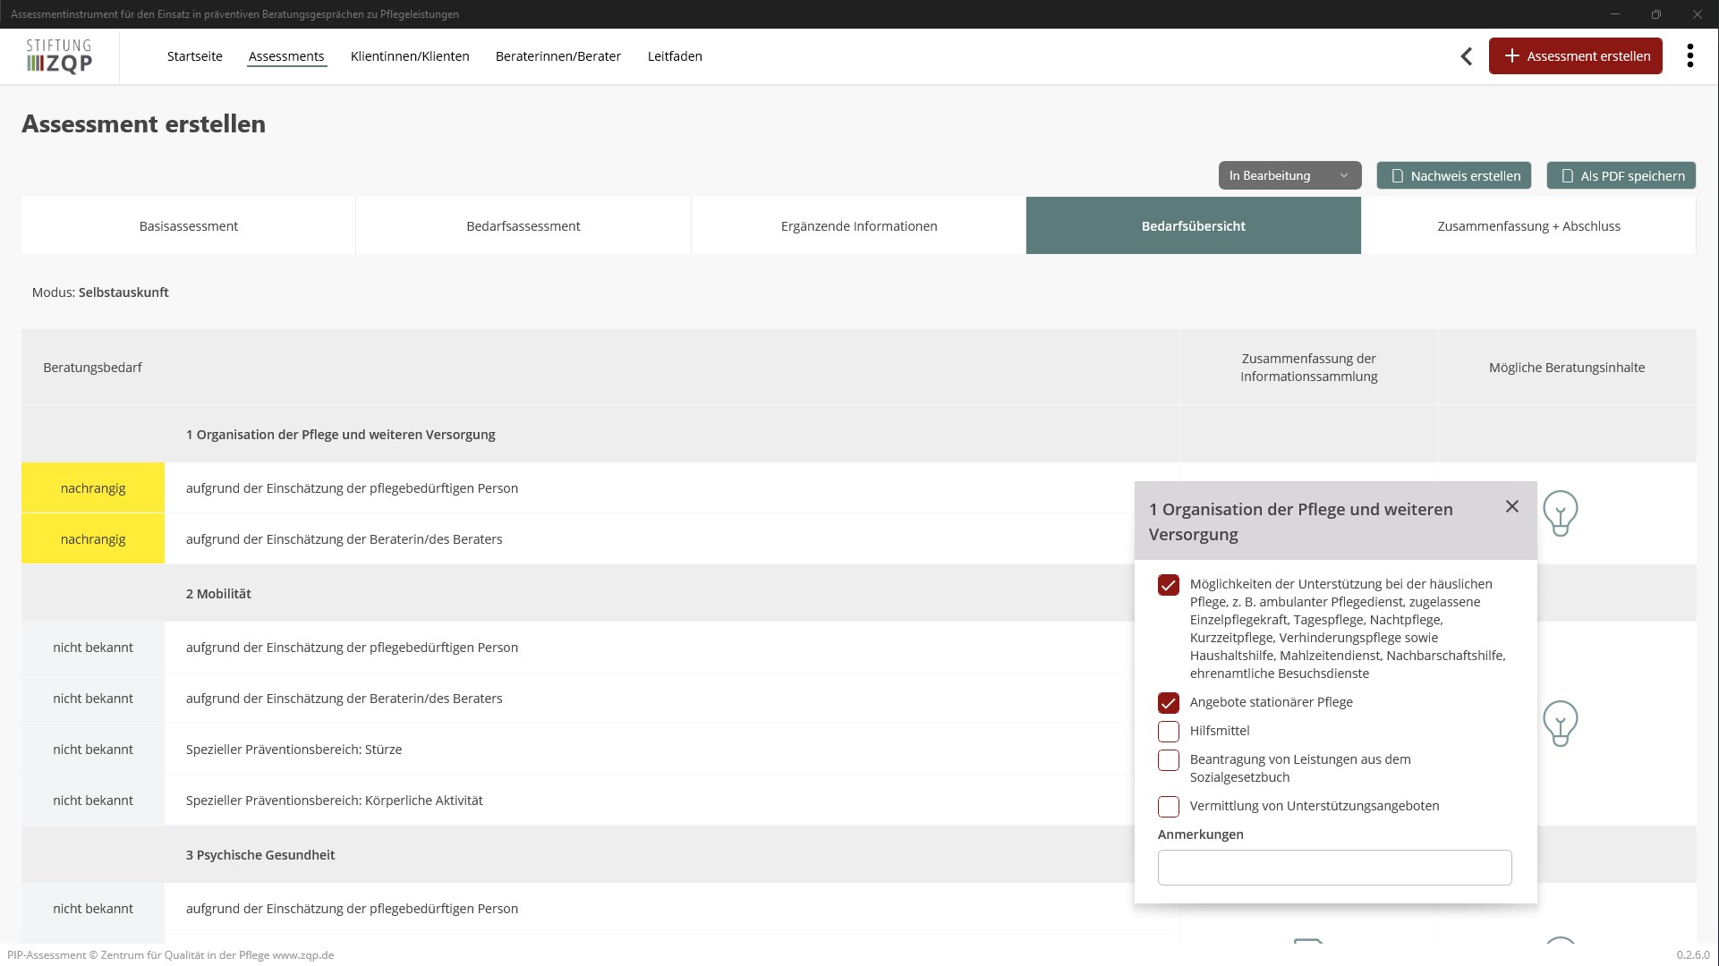Click the lightbulb icon in the Mobilität section
The width and height of the screenshot is (1719, 966).
click(x=1560, y=723)
